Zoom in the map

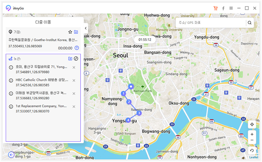(252, 134)
